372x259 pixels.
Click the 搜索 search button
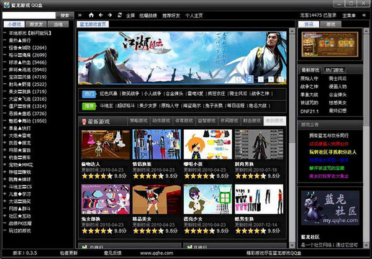coord(65,16)
